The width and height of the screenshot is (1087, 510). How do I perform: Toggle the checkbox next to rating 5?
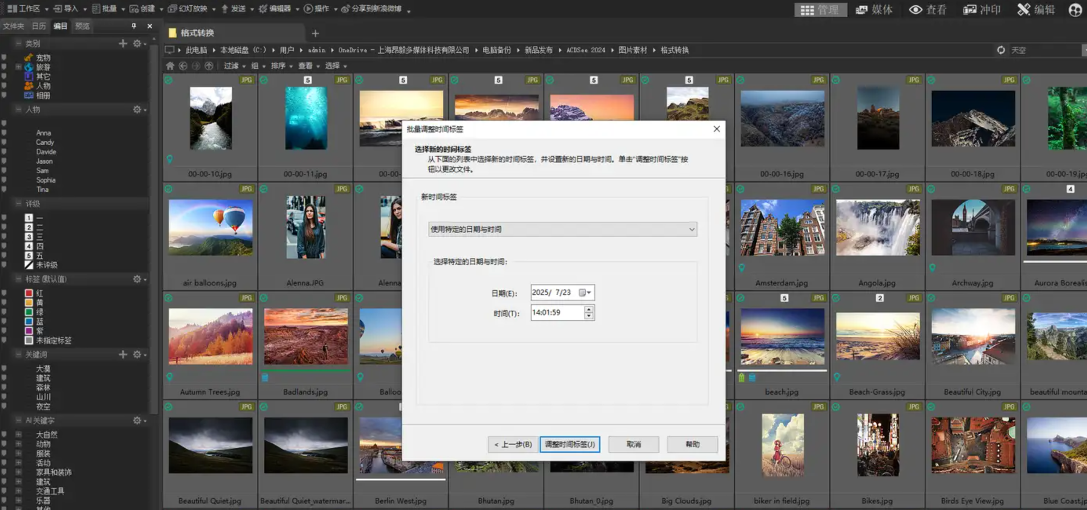pos(4,255)
